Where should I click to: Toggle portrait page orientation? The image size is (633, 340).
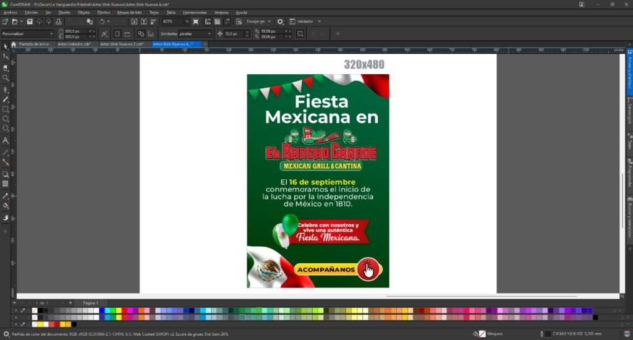click(117, 34)
